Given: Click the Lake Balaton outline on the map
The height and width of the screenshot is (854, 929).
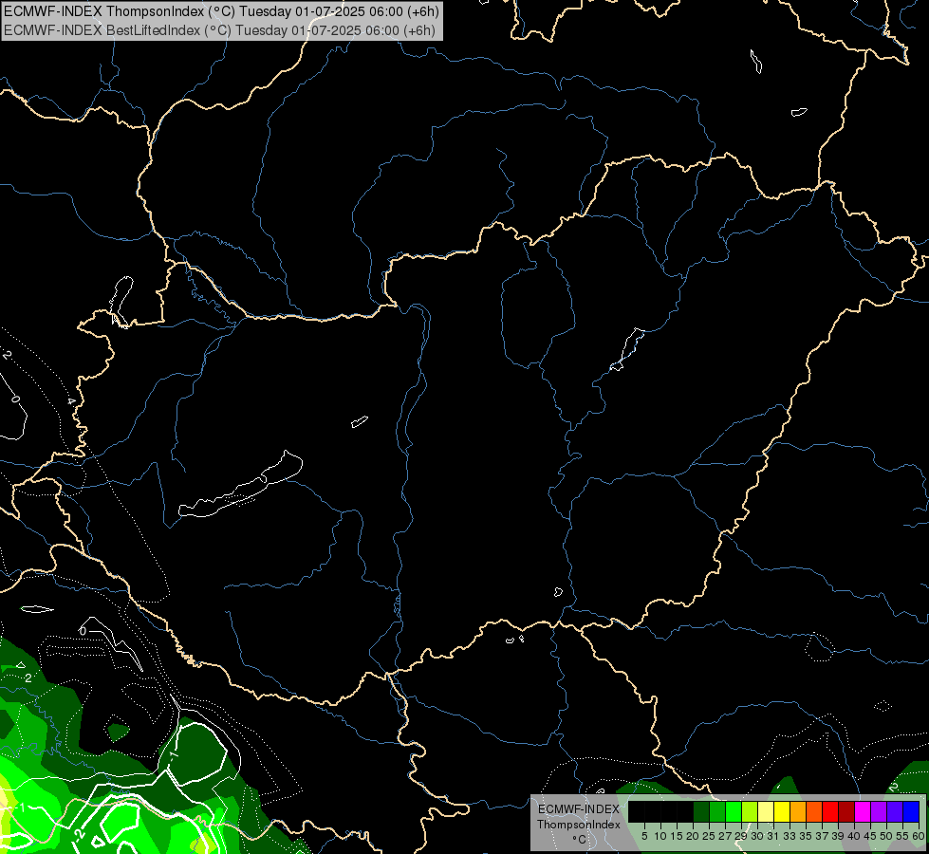Looking at the screenshot, I should (240, 486).
